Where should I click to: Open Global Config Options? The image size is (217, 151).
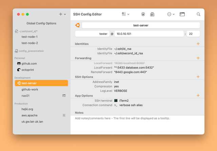[41, 23]
